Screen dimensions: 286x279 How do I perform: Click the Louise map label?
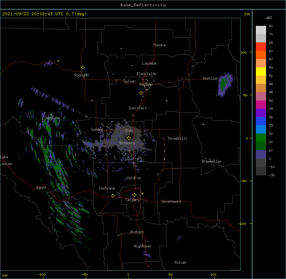point(6,164)
